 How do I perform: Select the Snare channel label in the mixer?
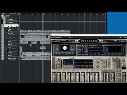[59, 71]
